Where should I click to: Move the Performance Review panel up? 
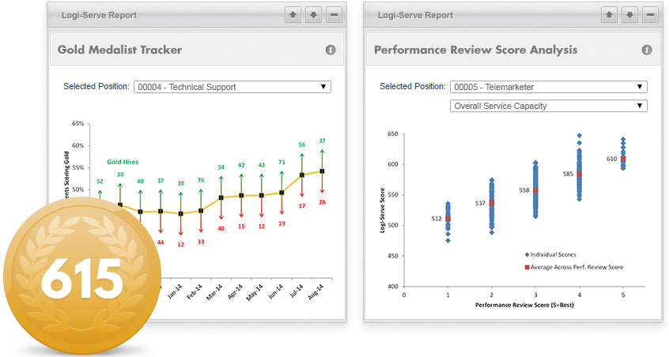[609, 15]
